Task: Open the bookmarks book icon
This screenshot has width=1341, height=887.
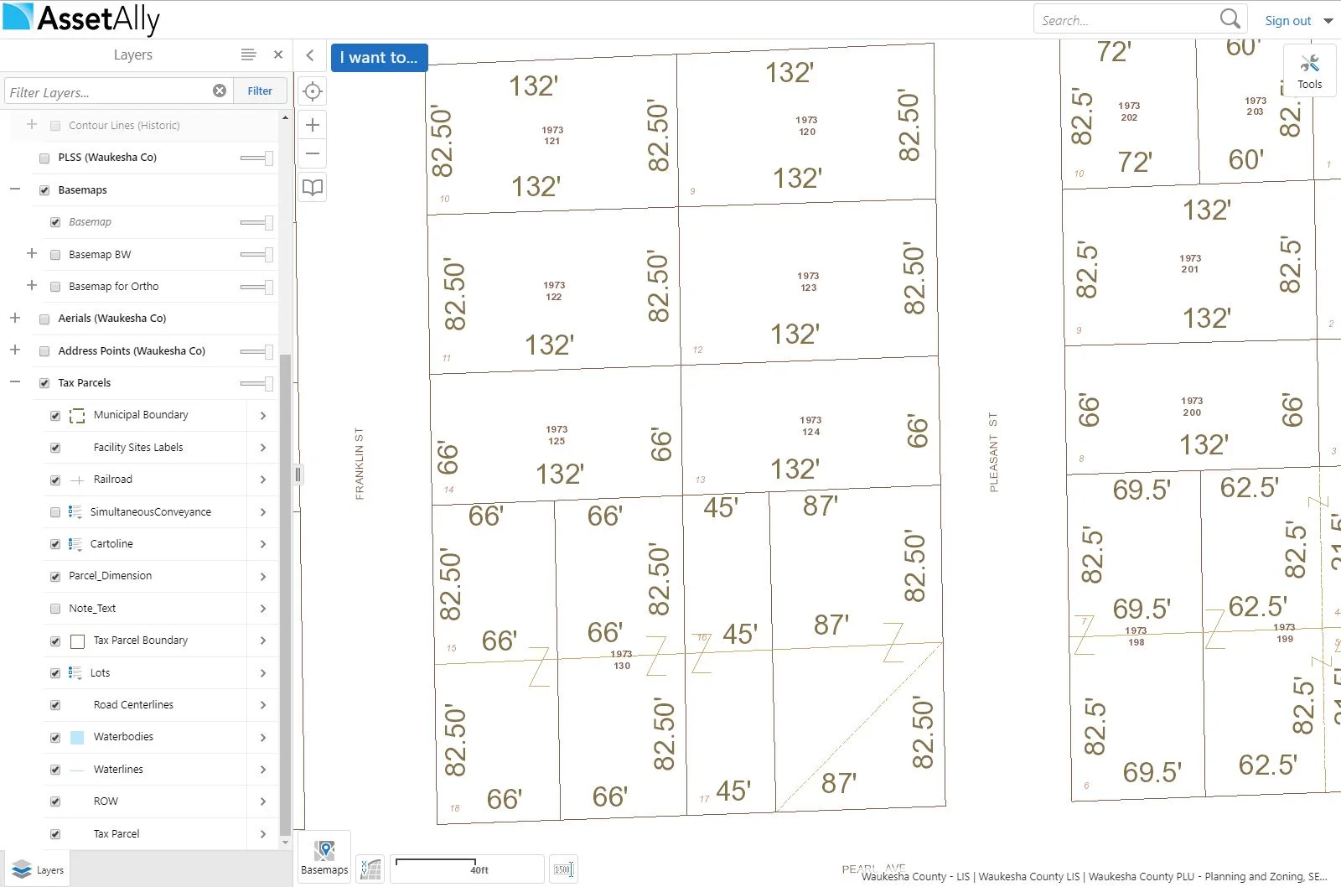Action: [x=313, y=188]
